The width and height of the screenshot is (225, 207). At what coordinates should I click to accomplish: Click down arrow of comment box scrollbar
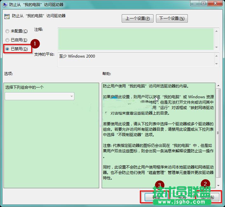216,47
